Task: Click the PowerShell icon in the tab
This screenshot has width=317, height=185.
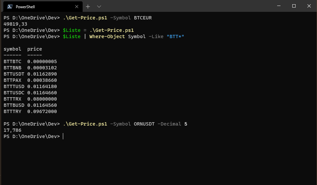Action: click(10, 6)
